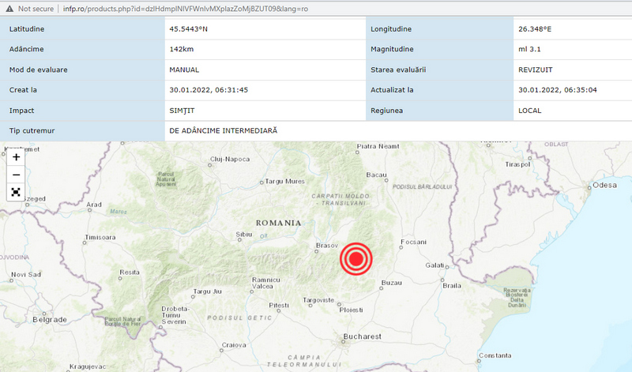The height and width of the screenshot is (372, 632).
Task: Click the depth value 142km
Action: tap(183, 49)
